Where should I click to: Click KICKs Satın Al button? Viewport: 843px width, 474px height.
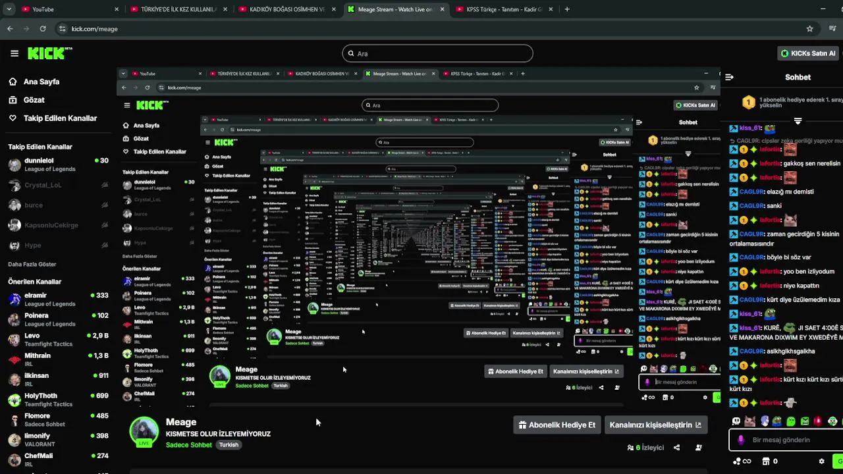tap(807, 53)
